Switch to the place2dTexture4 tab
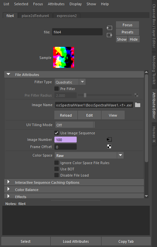The height and width of the screenshot is (247, 157). 35,16
